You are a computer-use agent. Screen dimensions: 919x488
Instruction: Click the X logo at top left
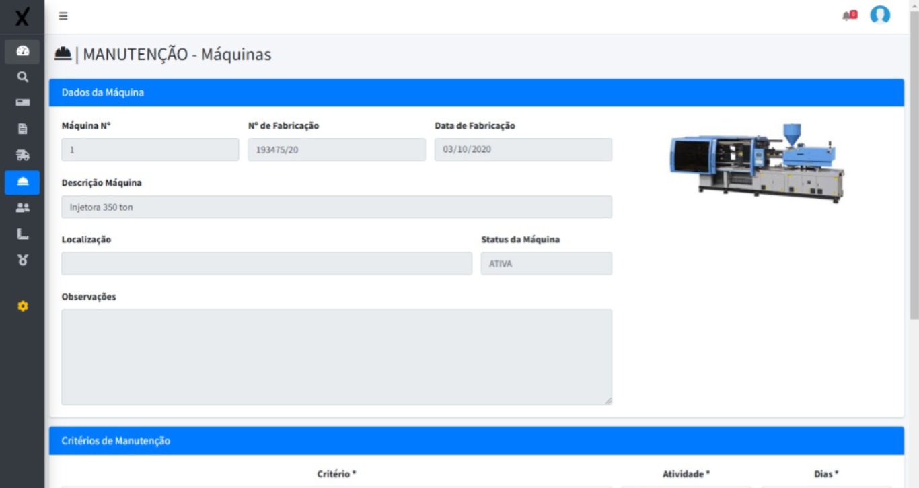tap(22, 17)
